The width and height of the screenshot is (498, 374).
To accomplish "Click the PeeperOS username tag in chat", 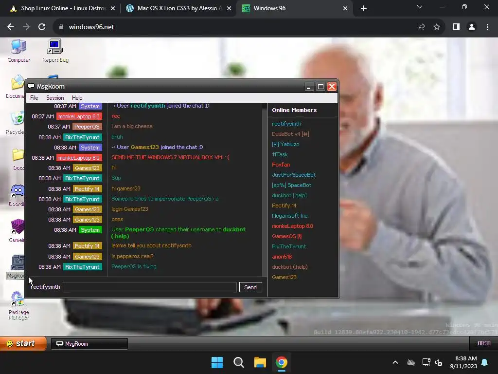I will coord(87,127).
